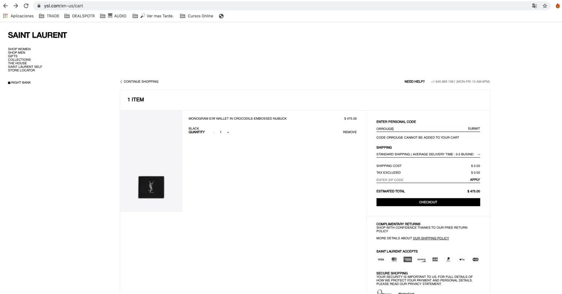Click the Apple Pay payment icon
Viewport: 562px width, 294px height.
coord(462,259)
